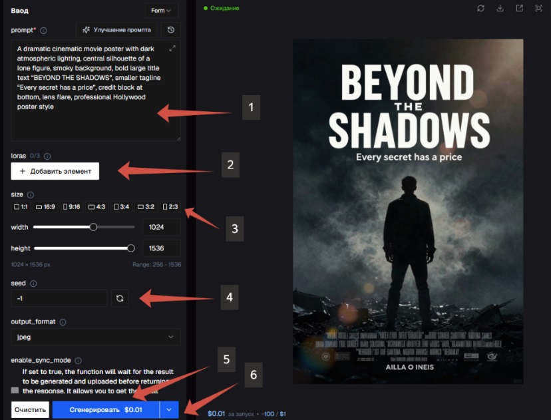The image size is (551, 420).
Task: Click the Добавить элемент button
Action: 55,171
